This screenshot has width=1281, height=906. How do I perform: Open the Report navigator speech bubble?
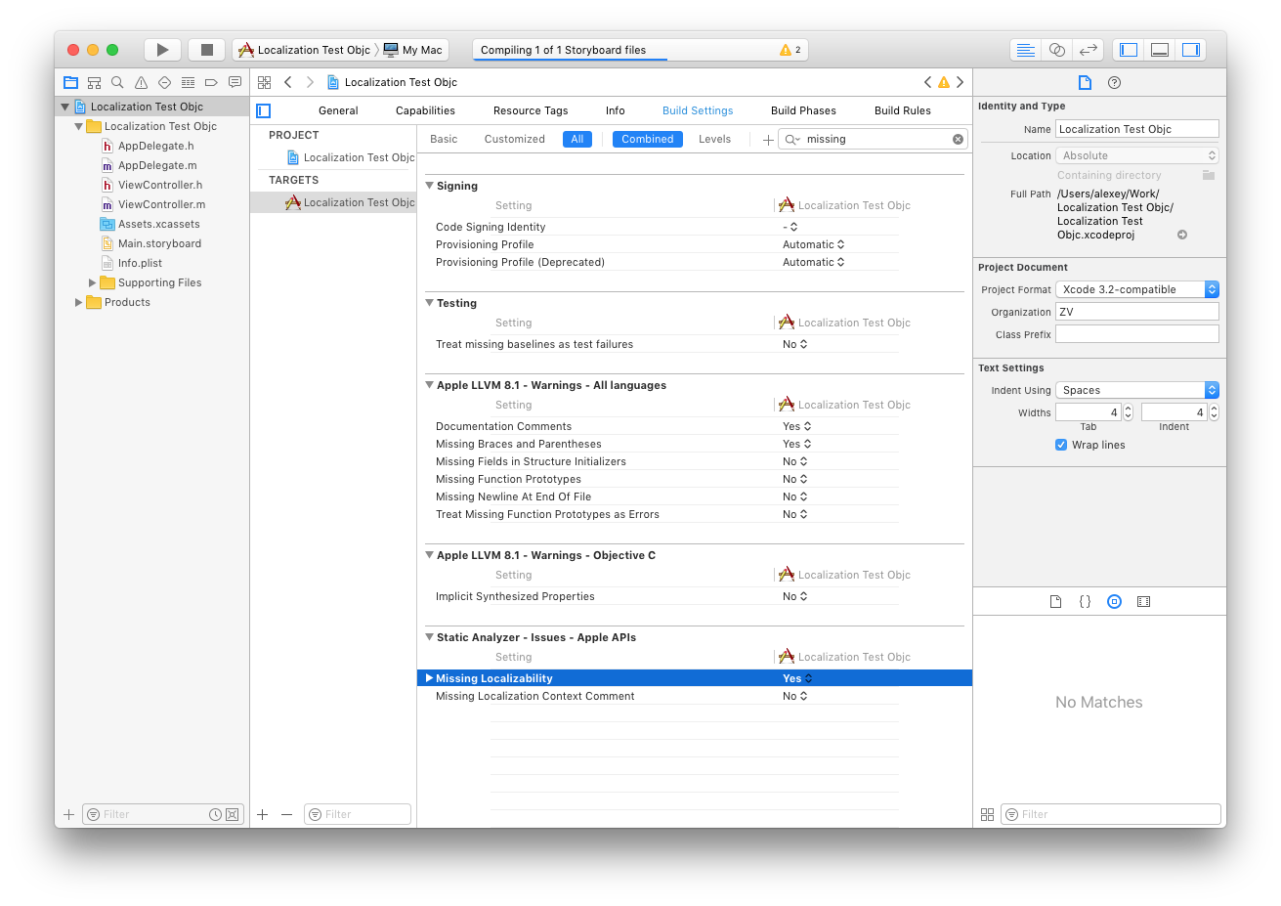click(x=235, y=82)
